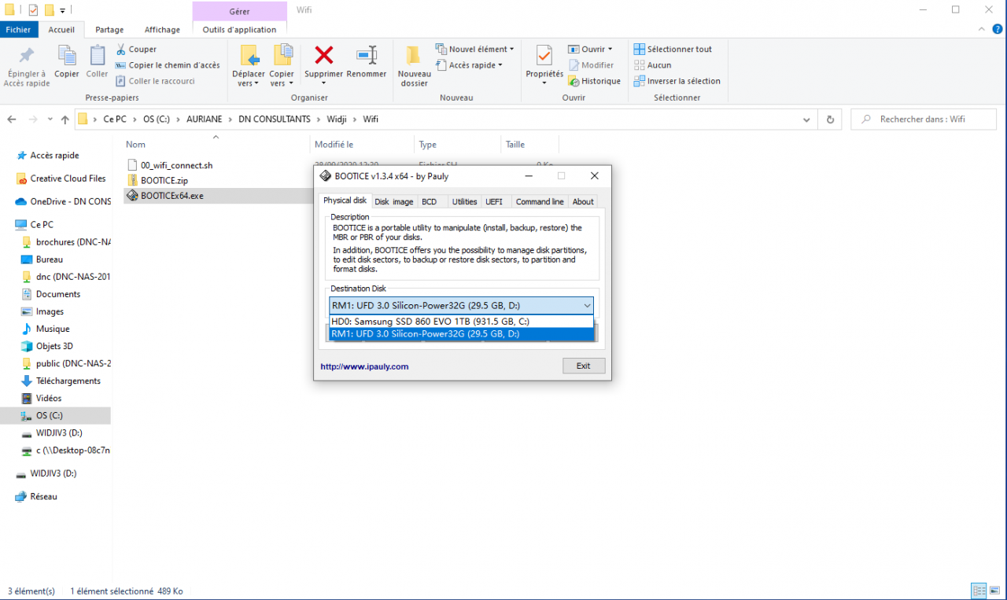Copy the path with Copier le chemin d'accès
Image resolution: width=1007 pixels, height=600 pixels.
168,65
